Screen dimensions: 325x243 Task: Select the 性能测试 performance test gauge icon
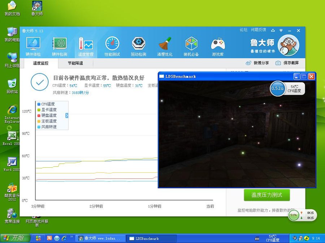click(112, 45)
